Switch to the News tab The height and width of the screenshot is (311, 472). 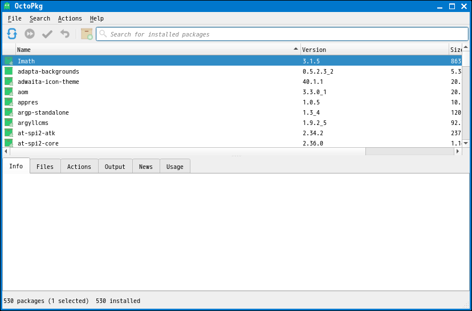click(146, 167)
